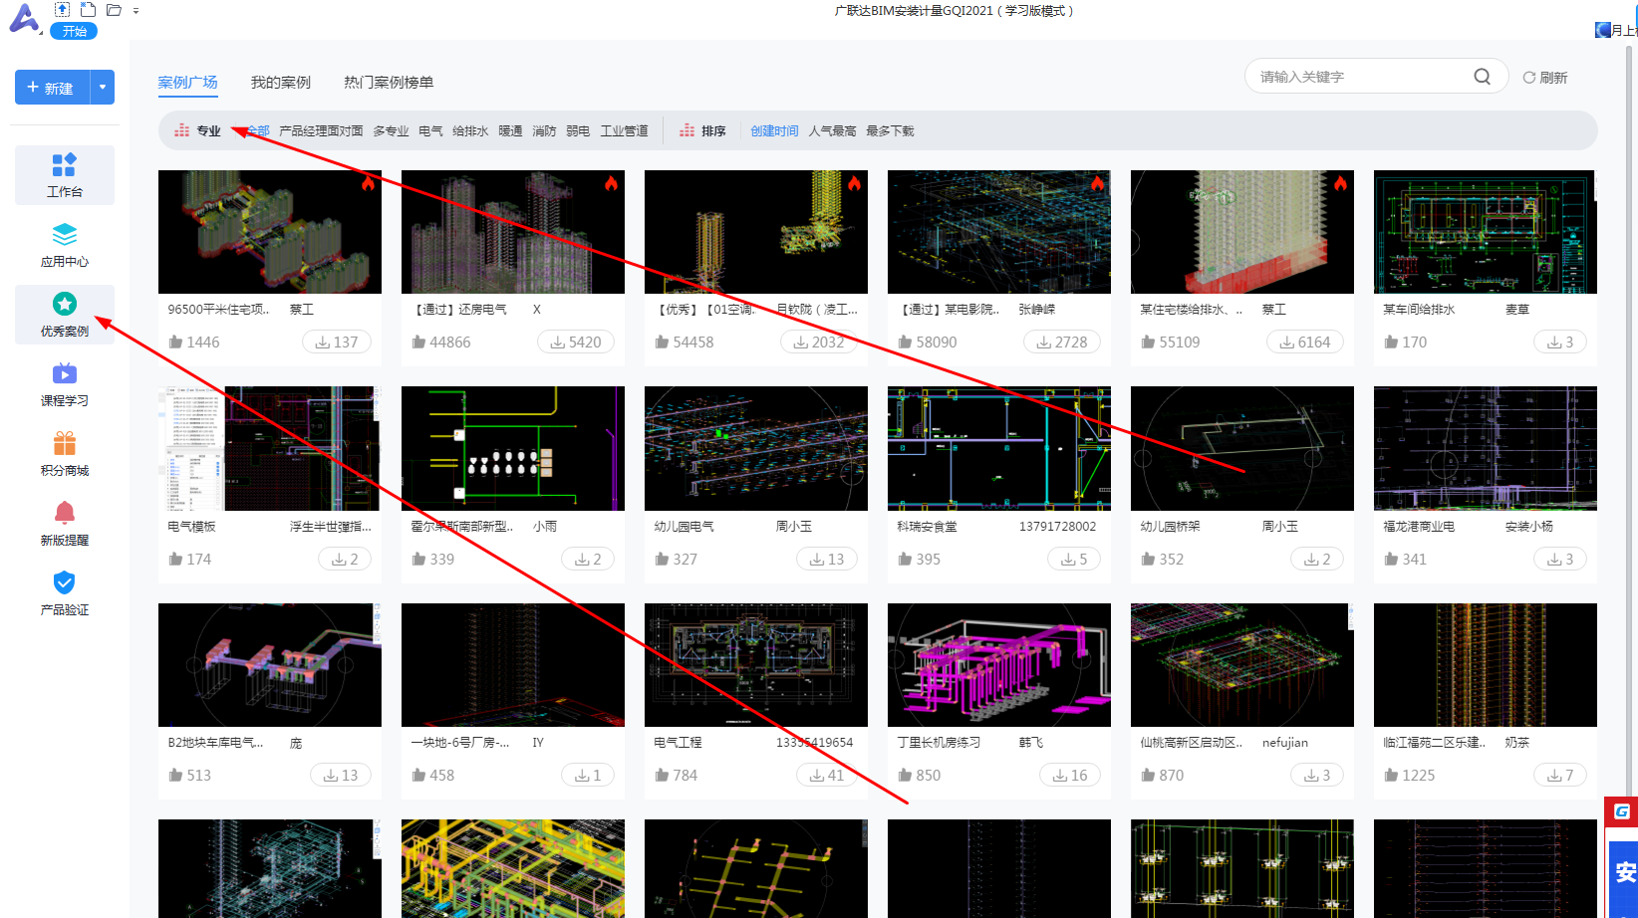
Task: Click the red G icon at right edge
Action: coord(1622,811)
